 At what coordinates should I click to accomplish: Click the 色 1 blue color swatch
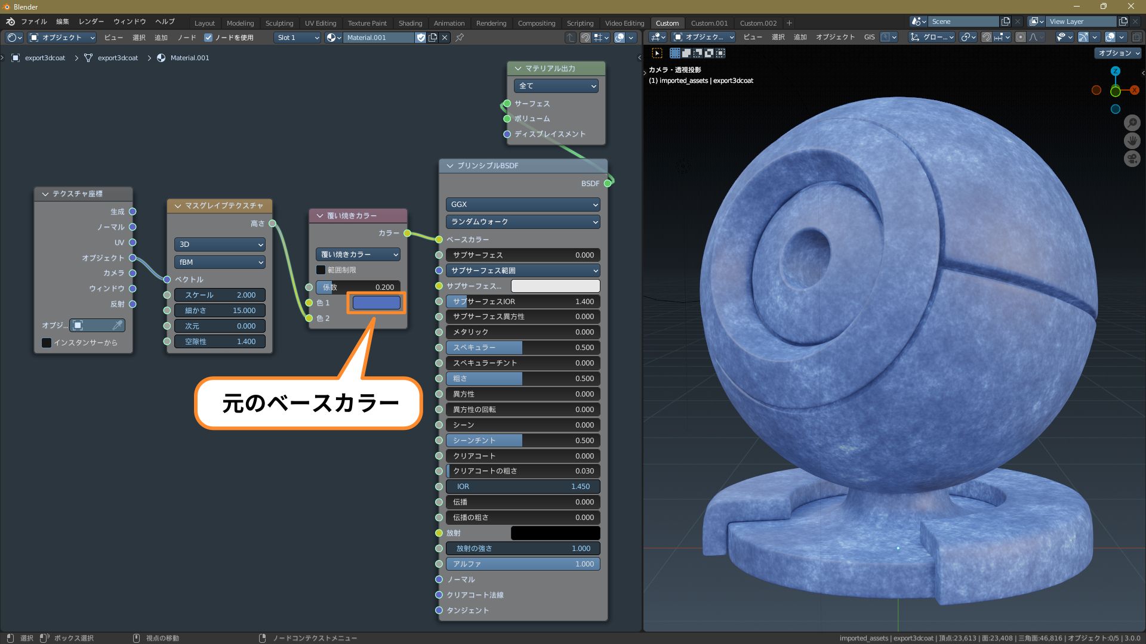(x=376, y=303)
